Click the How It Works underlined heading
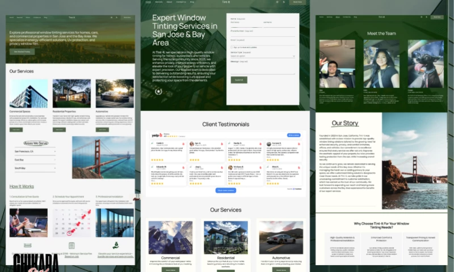 click(22, 186)
